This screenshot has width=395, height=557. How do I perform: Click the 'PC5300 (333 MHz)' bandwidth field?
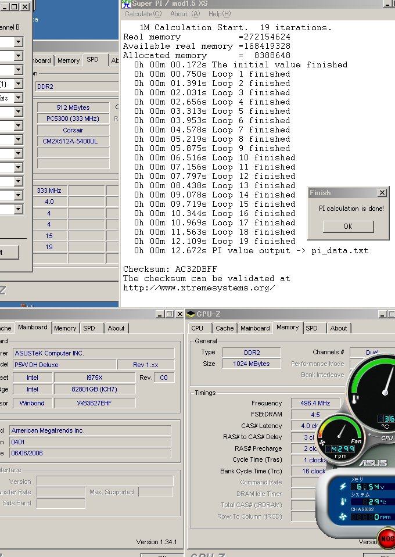[73, 118]
